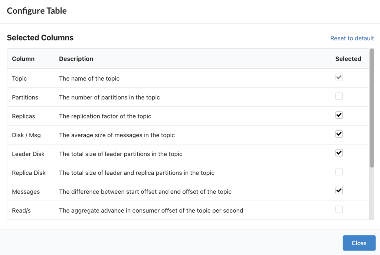Click the Leader Disk row name
This screenshot has height=255, width=380.
(28, 154)
